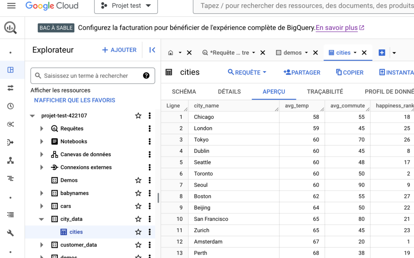Click the city_name column header
The width and height of the screenshot is (414, 258).
click(x=234, y=105)
